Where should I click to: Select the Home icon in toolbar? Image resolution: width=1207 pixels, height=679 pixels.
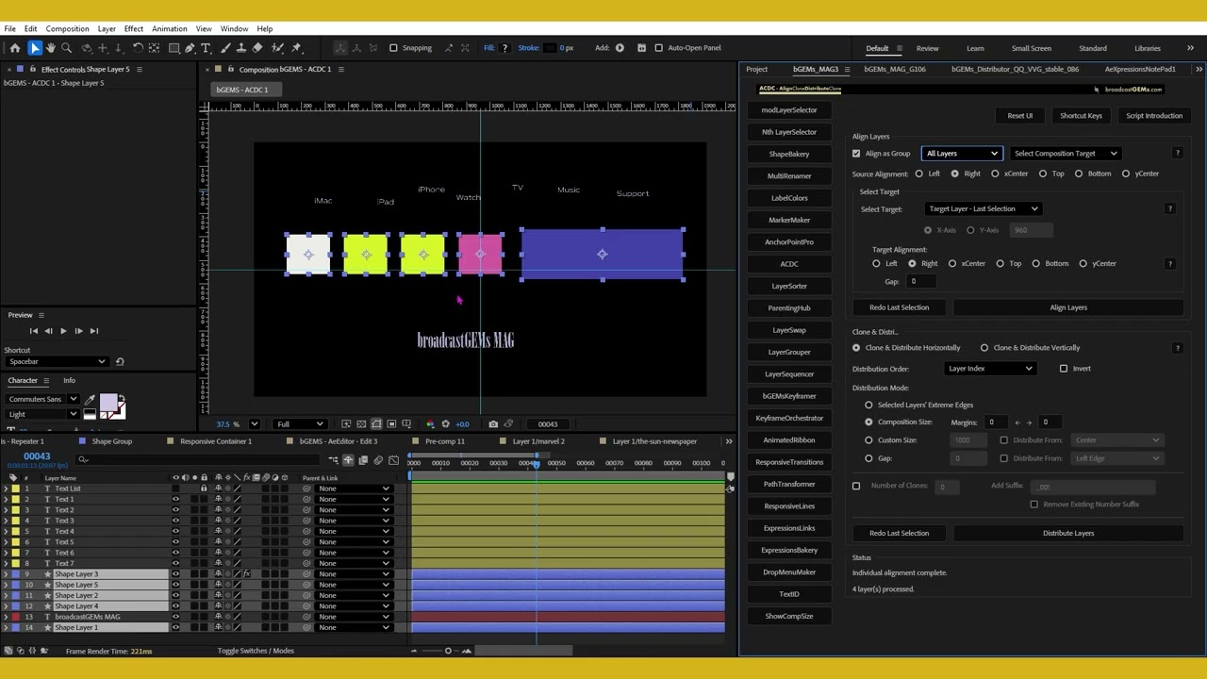(15, 48)
